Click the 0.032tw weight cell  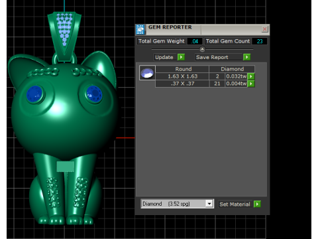(236, 76)
